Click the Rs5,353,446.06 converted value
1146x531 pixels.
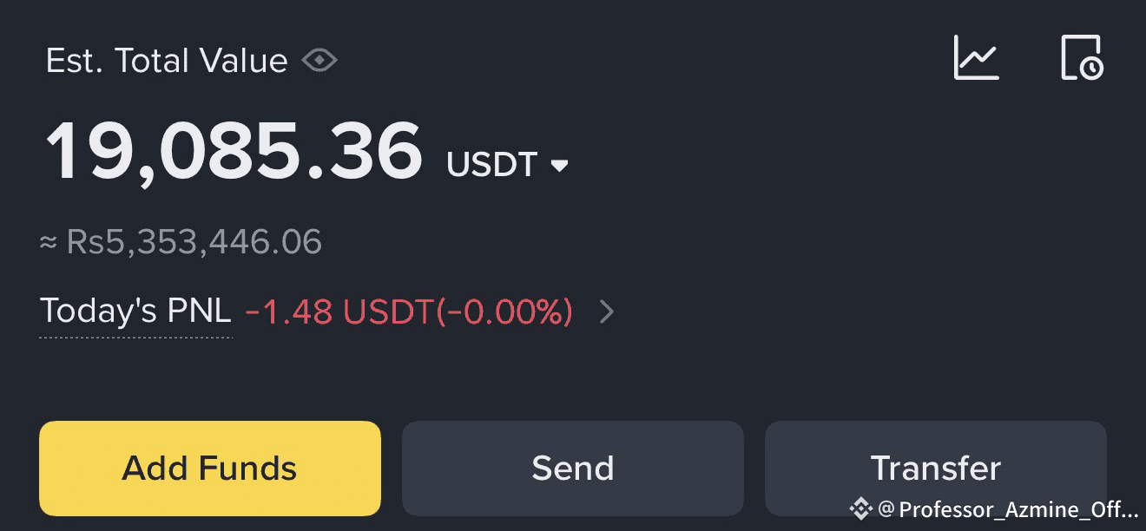tap(194, 242)
